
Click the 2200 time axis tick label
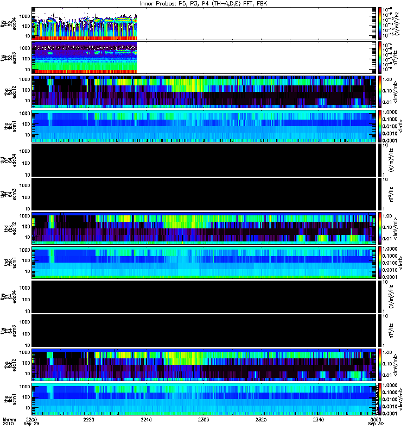[31, 419]
